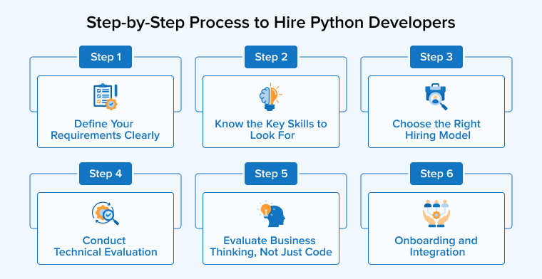Click 'Evaluate Business Thinking, Not Just Code' text
Image resolution: width=542 pixels, height=279 pixels.
pyautogui.click(x=271, y=246)
